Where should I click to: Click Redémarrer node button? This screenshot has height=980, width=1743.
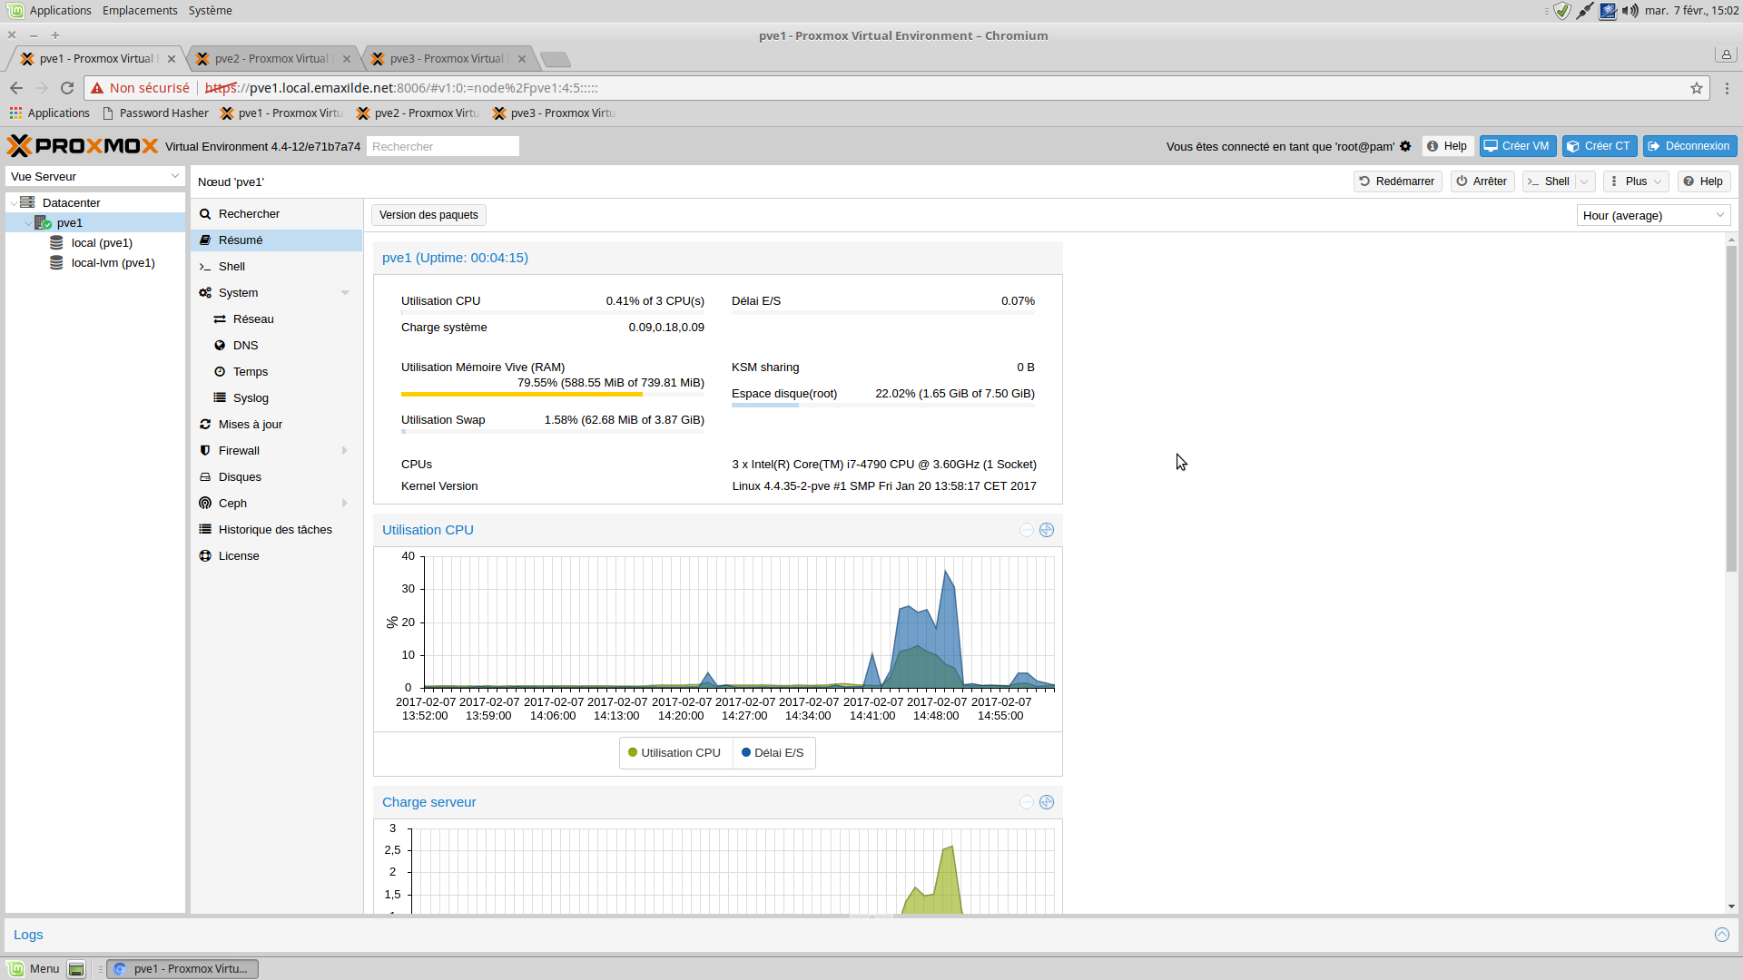point(1398,181)
